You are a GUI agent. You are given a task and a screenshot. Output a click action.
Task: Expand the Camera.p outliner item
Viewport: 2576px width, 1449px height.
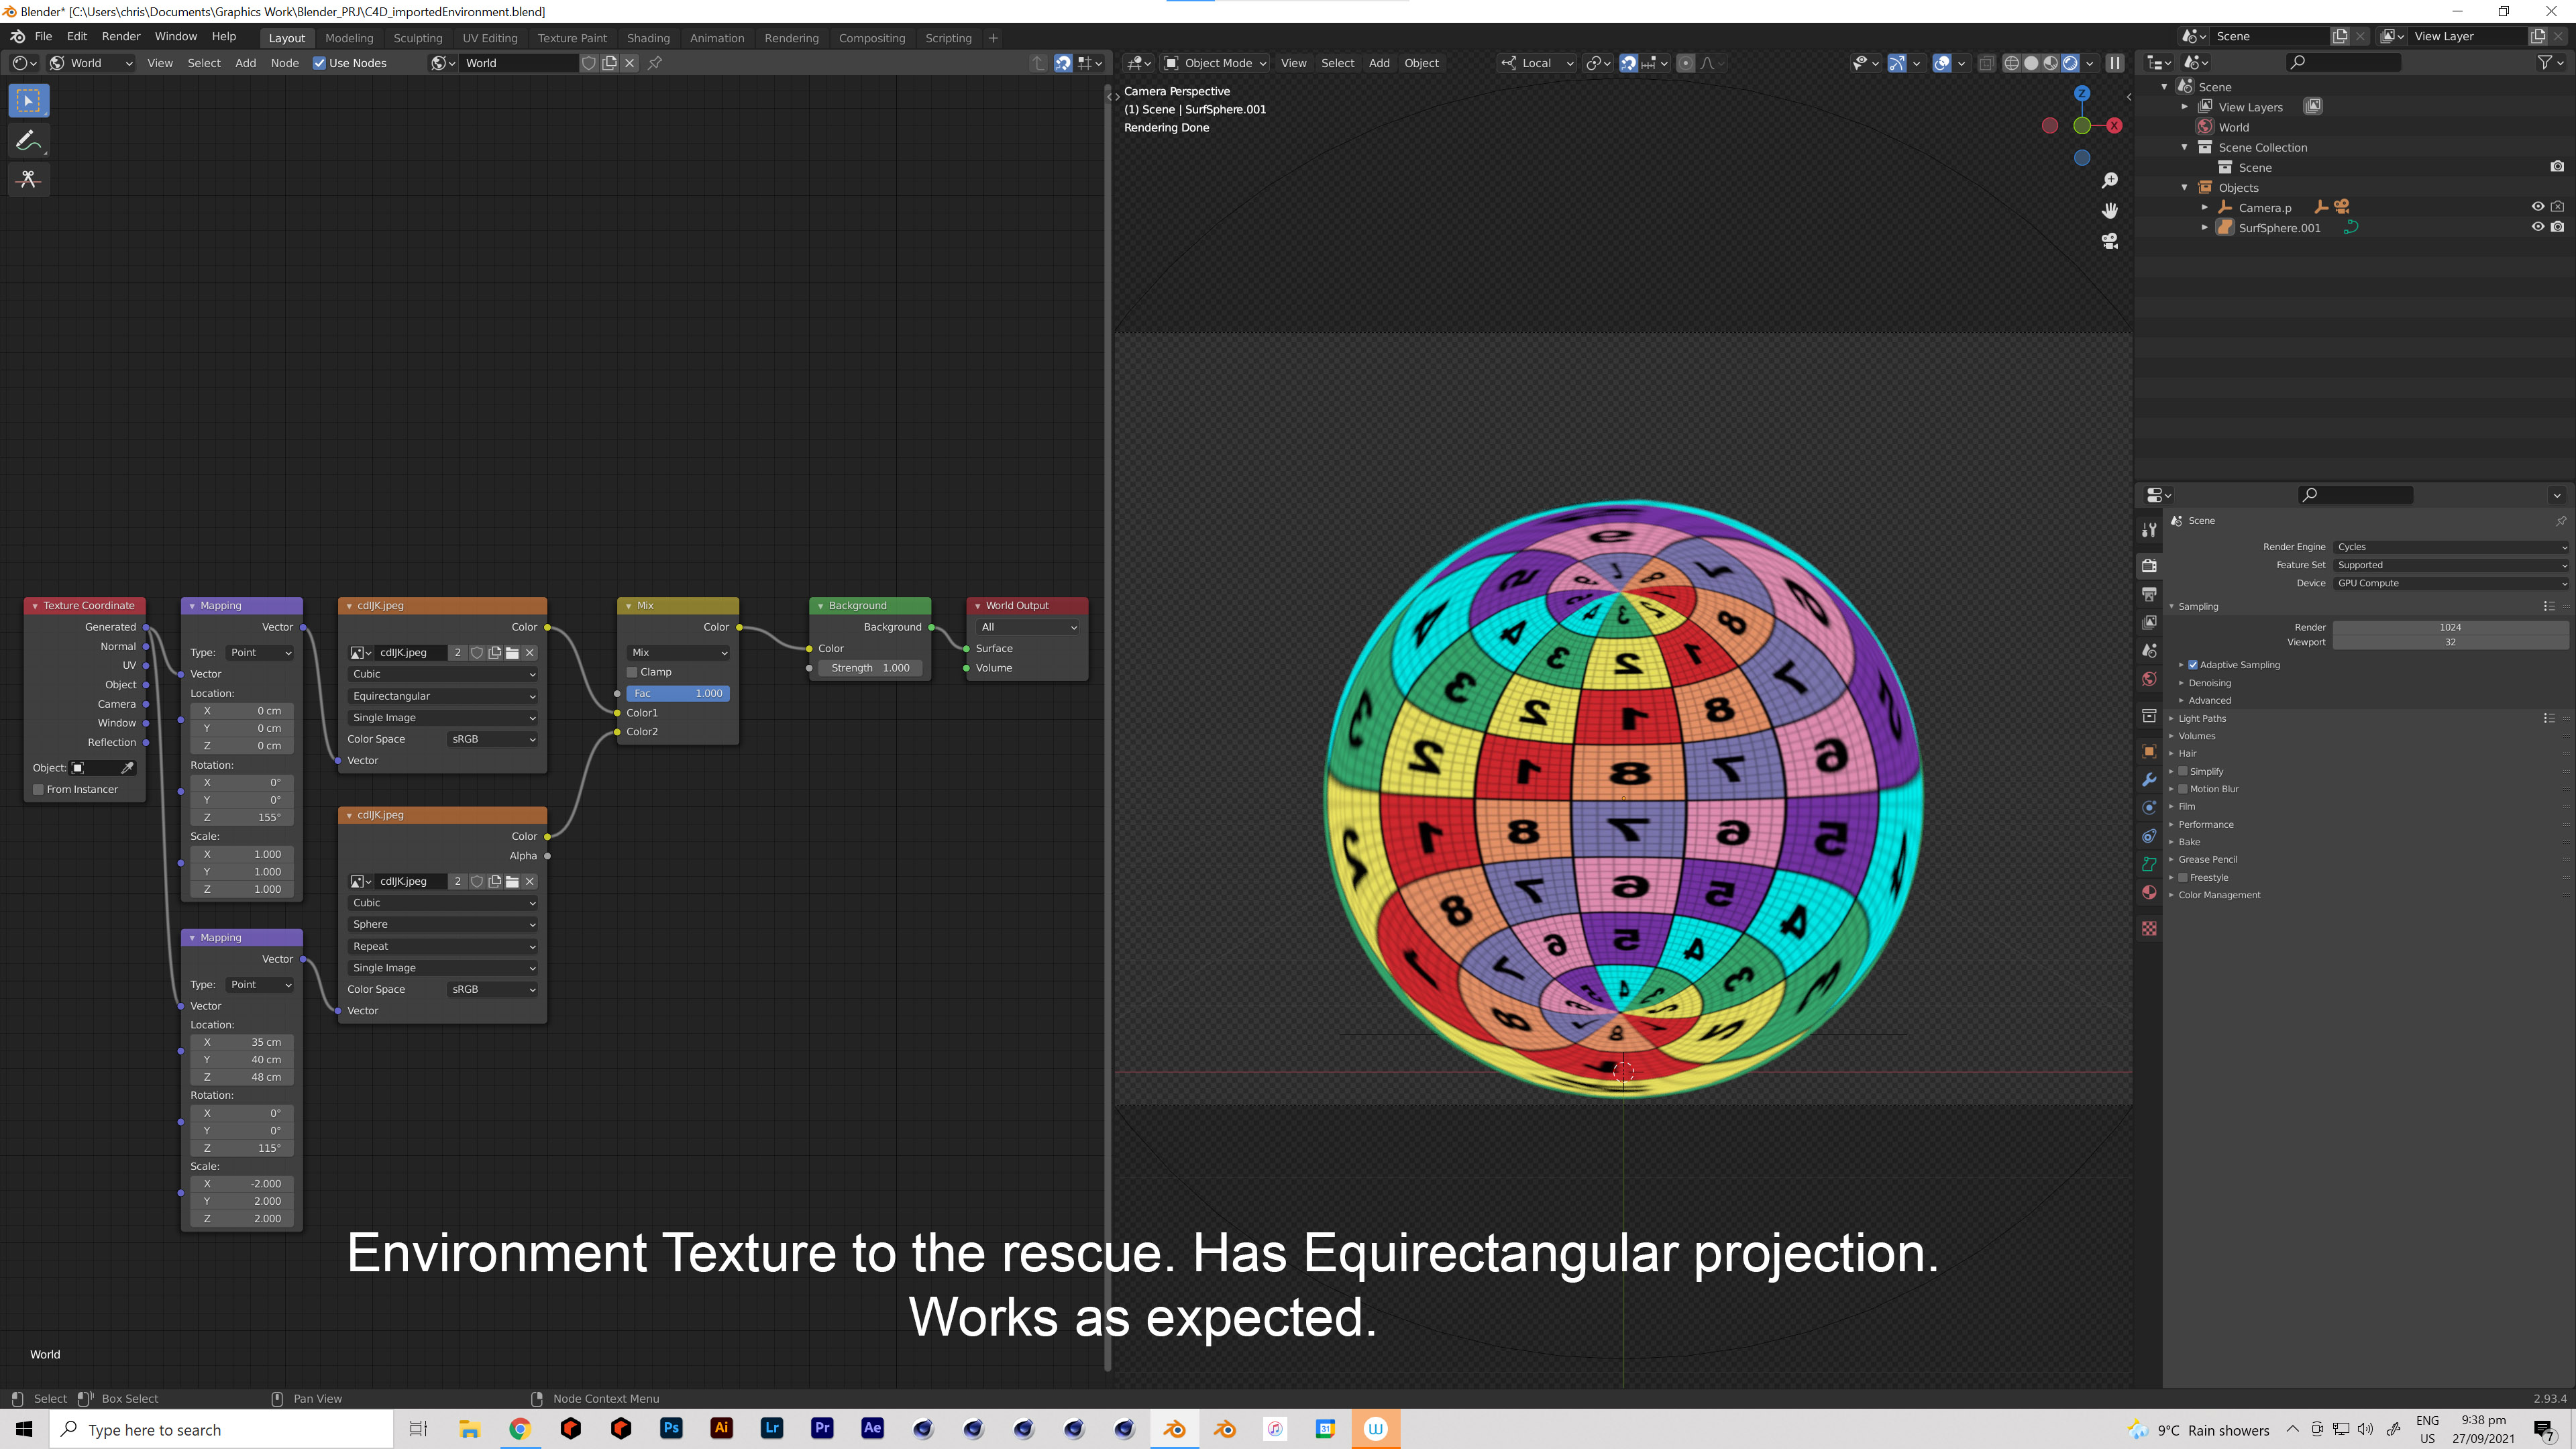point(2205,207)
